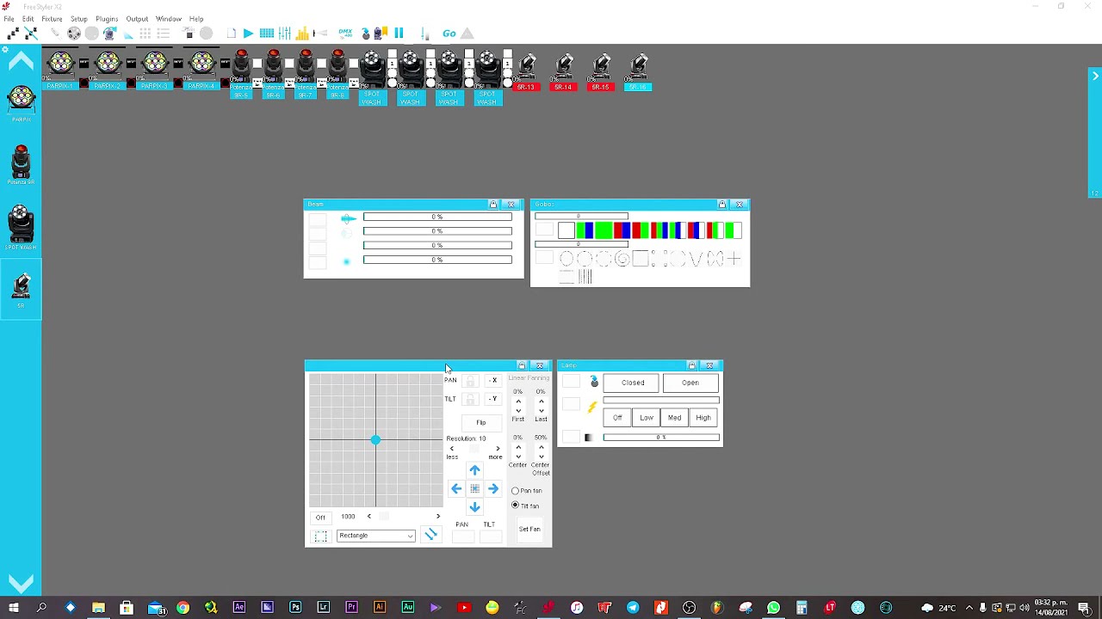Select the PARPIX-1 fixture
This screenshot has width=1102, height=619.
(x=60, y=69)
